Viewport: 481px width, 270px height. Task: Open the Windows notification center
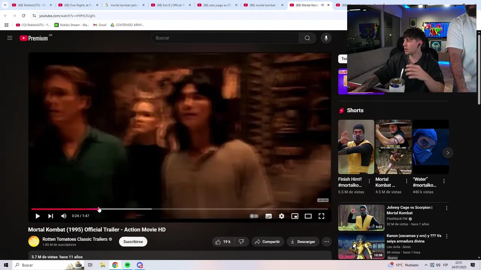(x=473, y=265)
